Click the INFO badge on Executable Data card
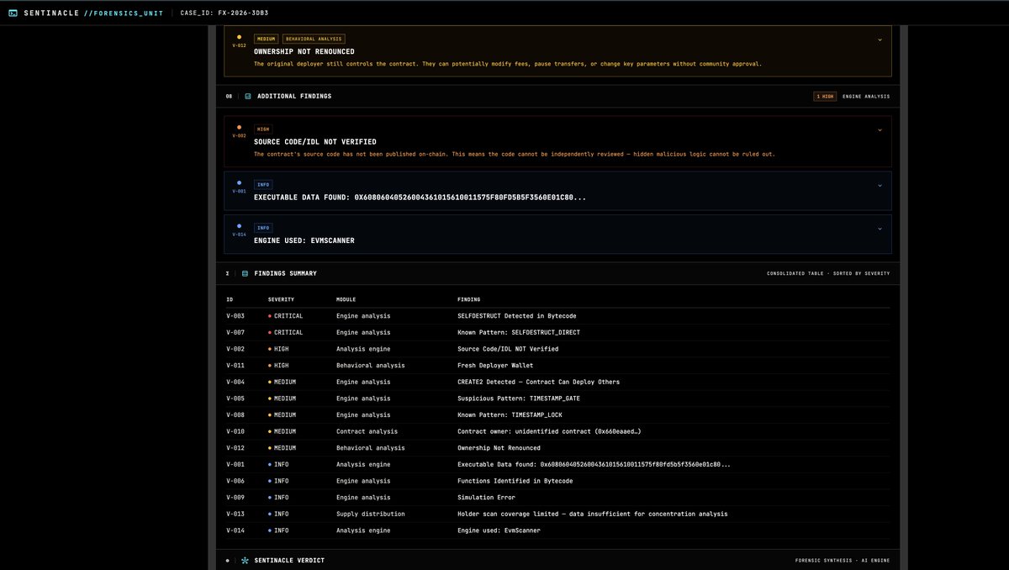Screen dimensions: 1009x570 coord(263,184)
